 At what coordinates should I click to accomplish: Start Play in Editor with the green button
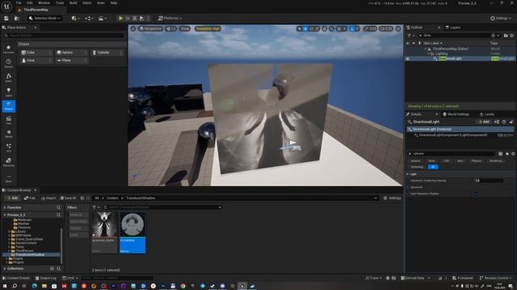(x=120, y=19)
